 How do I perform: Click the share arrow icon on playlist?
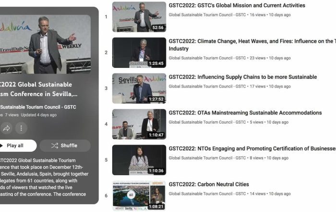[7, 128]
